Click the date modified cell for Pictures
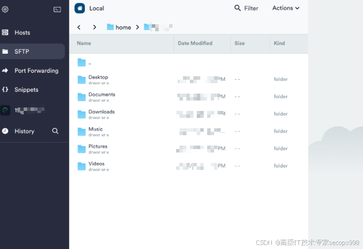 point(201,148)
